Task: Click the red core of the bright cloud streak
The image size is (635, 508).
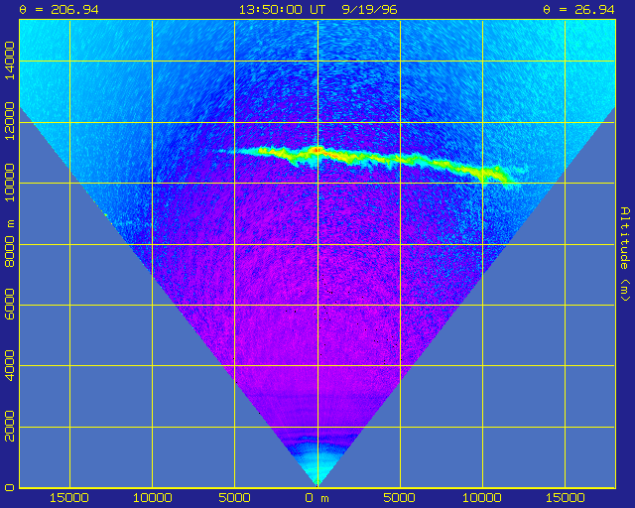Action: point(316,150)
